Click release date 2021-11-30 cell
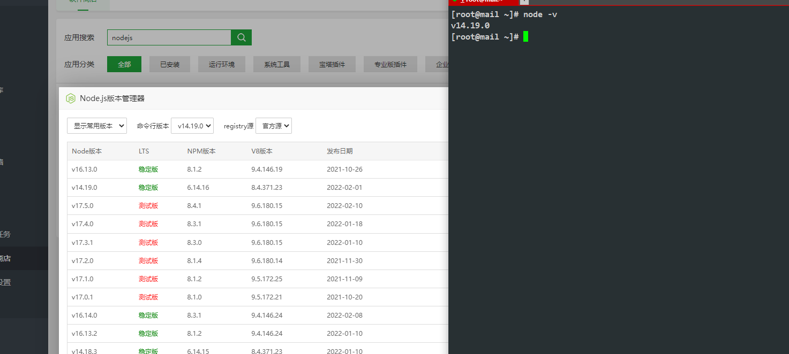The width and height of the screenshot is (789, 354). tap(344, 260)
